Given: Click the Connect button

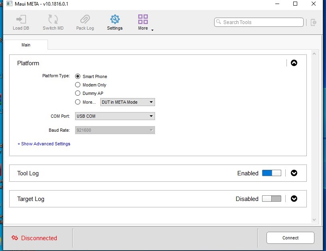Looking at the screenshot, I should point(290,238).
